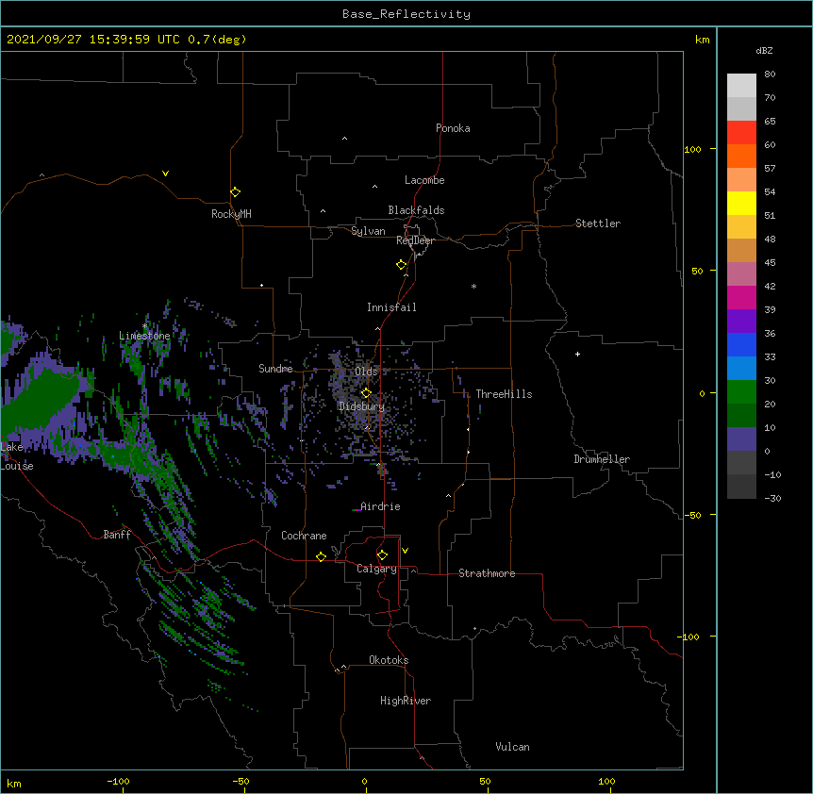Click the Ponoka city label

point(453,128)
